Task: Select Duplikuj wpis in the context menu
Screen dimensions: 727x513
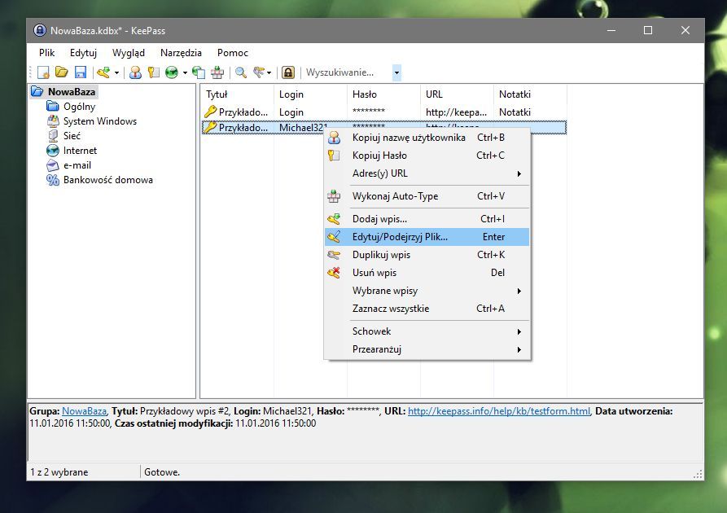Action: click(381, 255)
